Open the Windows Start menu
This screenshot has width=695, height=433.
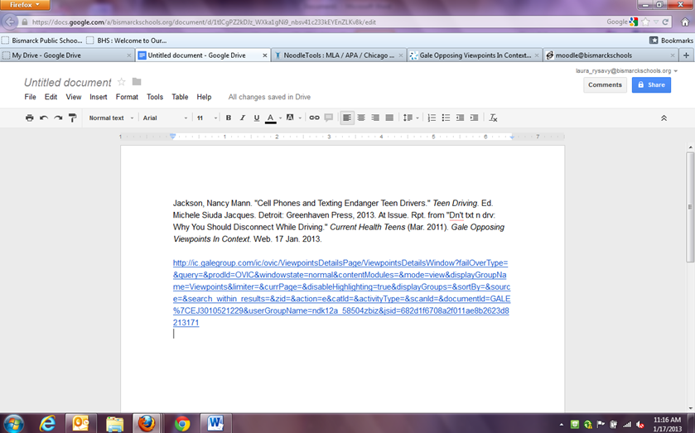tap(14, 424)
